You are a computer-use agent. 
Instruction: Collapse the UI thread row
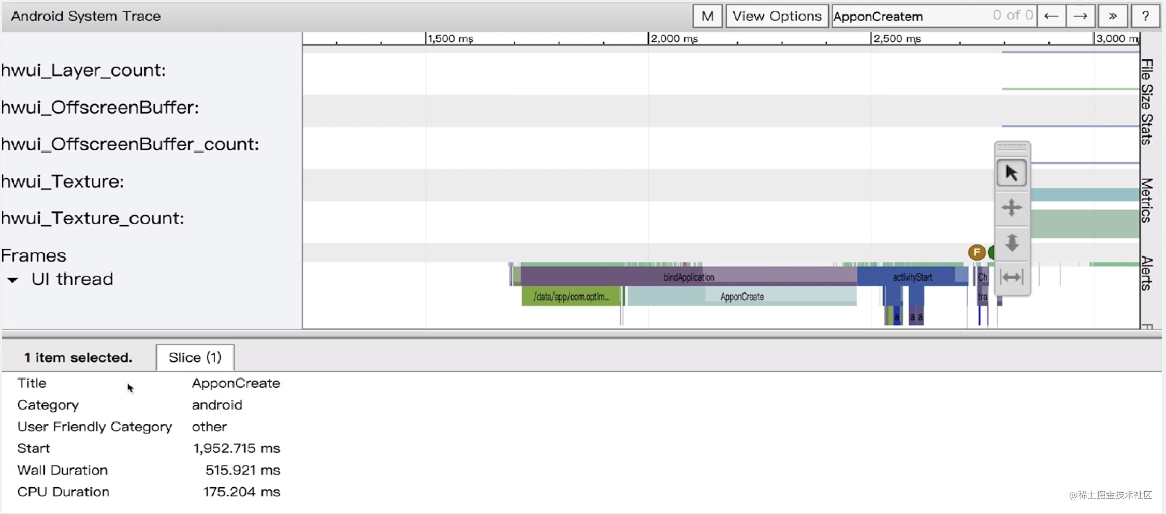[12, 280]
